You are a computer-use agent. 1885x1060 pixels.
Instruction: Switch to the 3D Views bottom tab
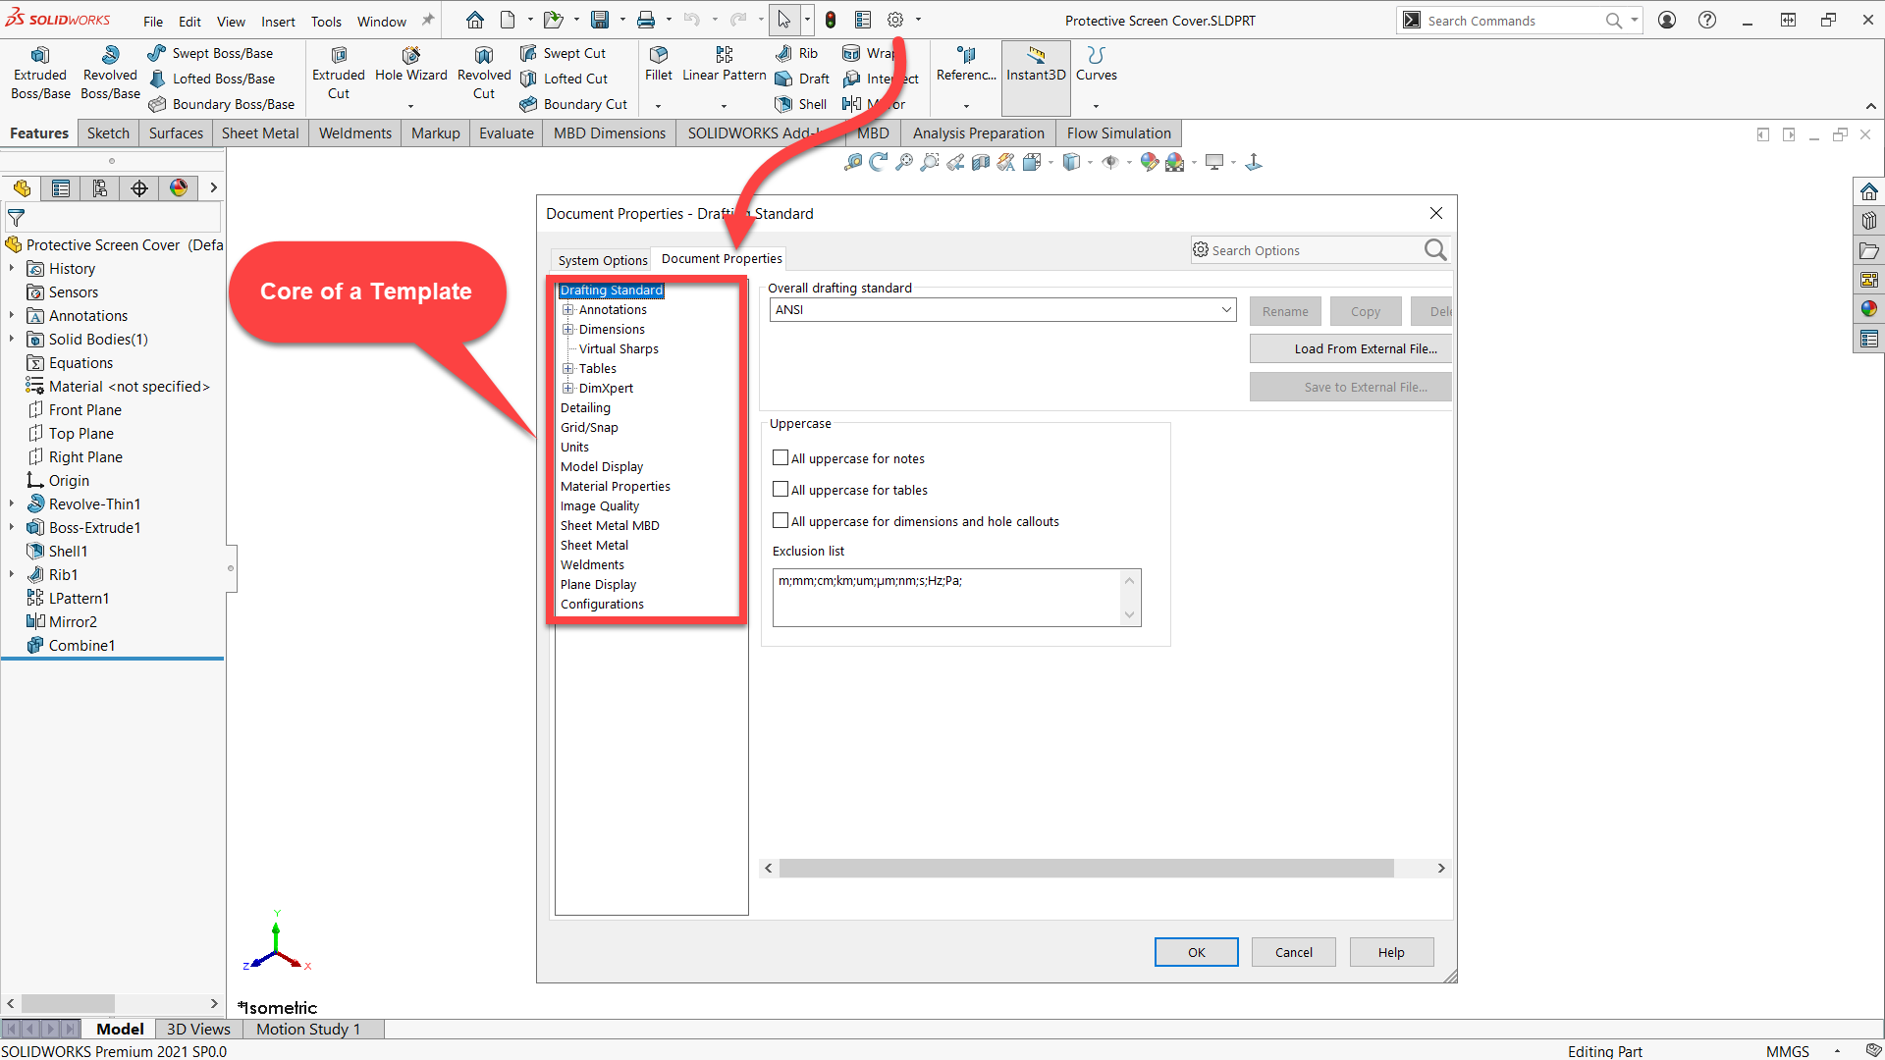click(x=198, y=1029)
